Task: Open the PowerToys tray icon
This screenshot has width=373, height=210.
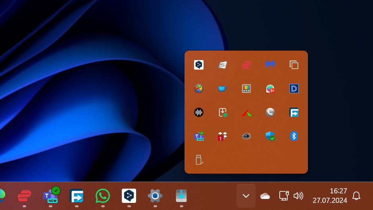Action: 246,89
